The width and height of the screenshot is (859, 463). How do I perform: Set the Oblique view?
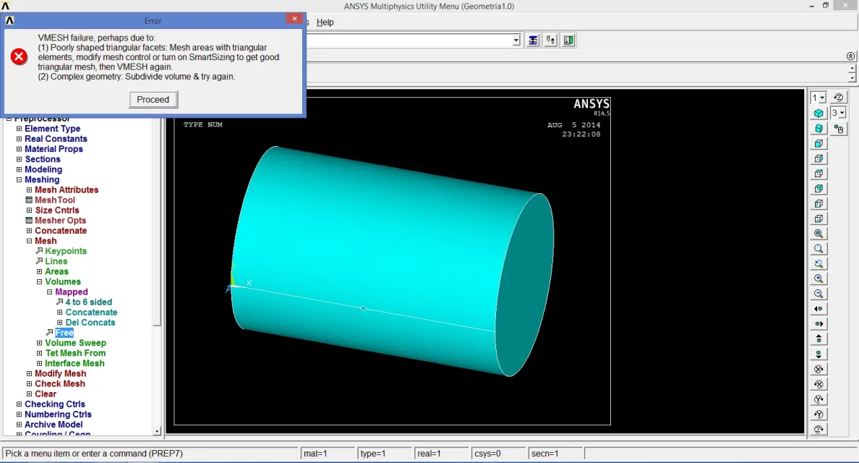(x=819, y=128)
